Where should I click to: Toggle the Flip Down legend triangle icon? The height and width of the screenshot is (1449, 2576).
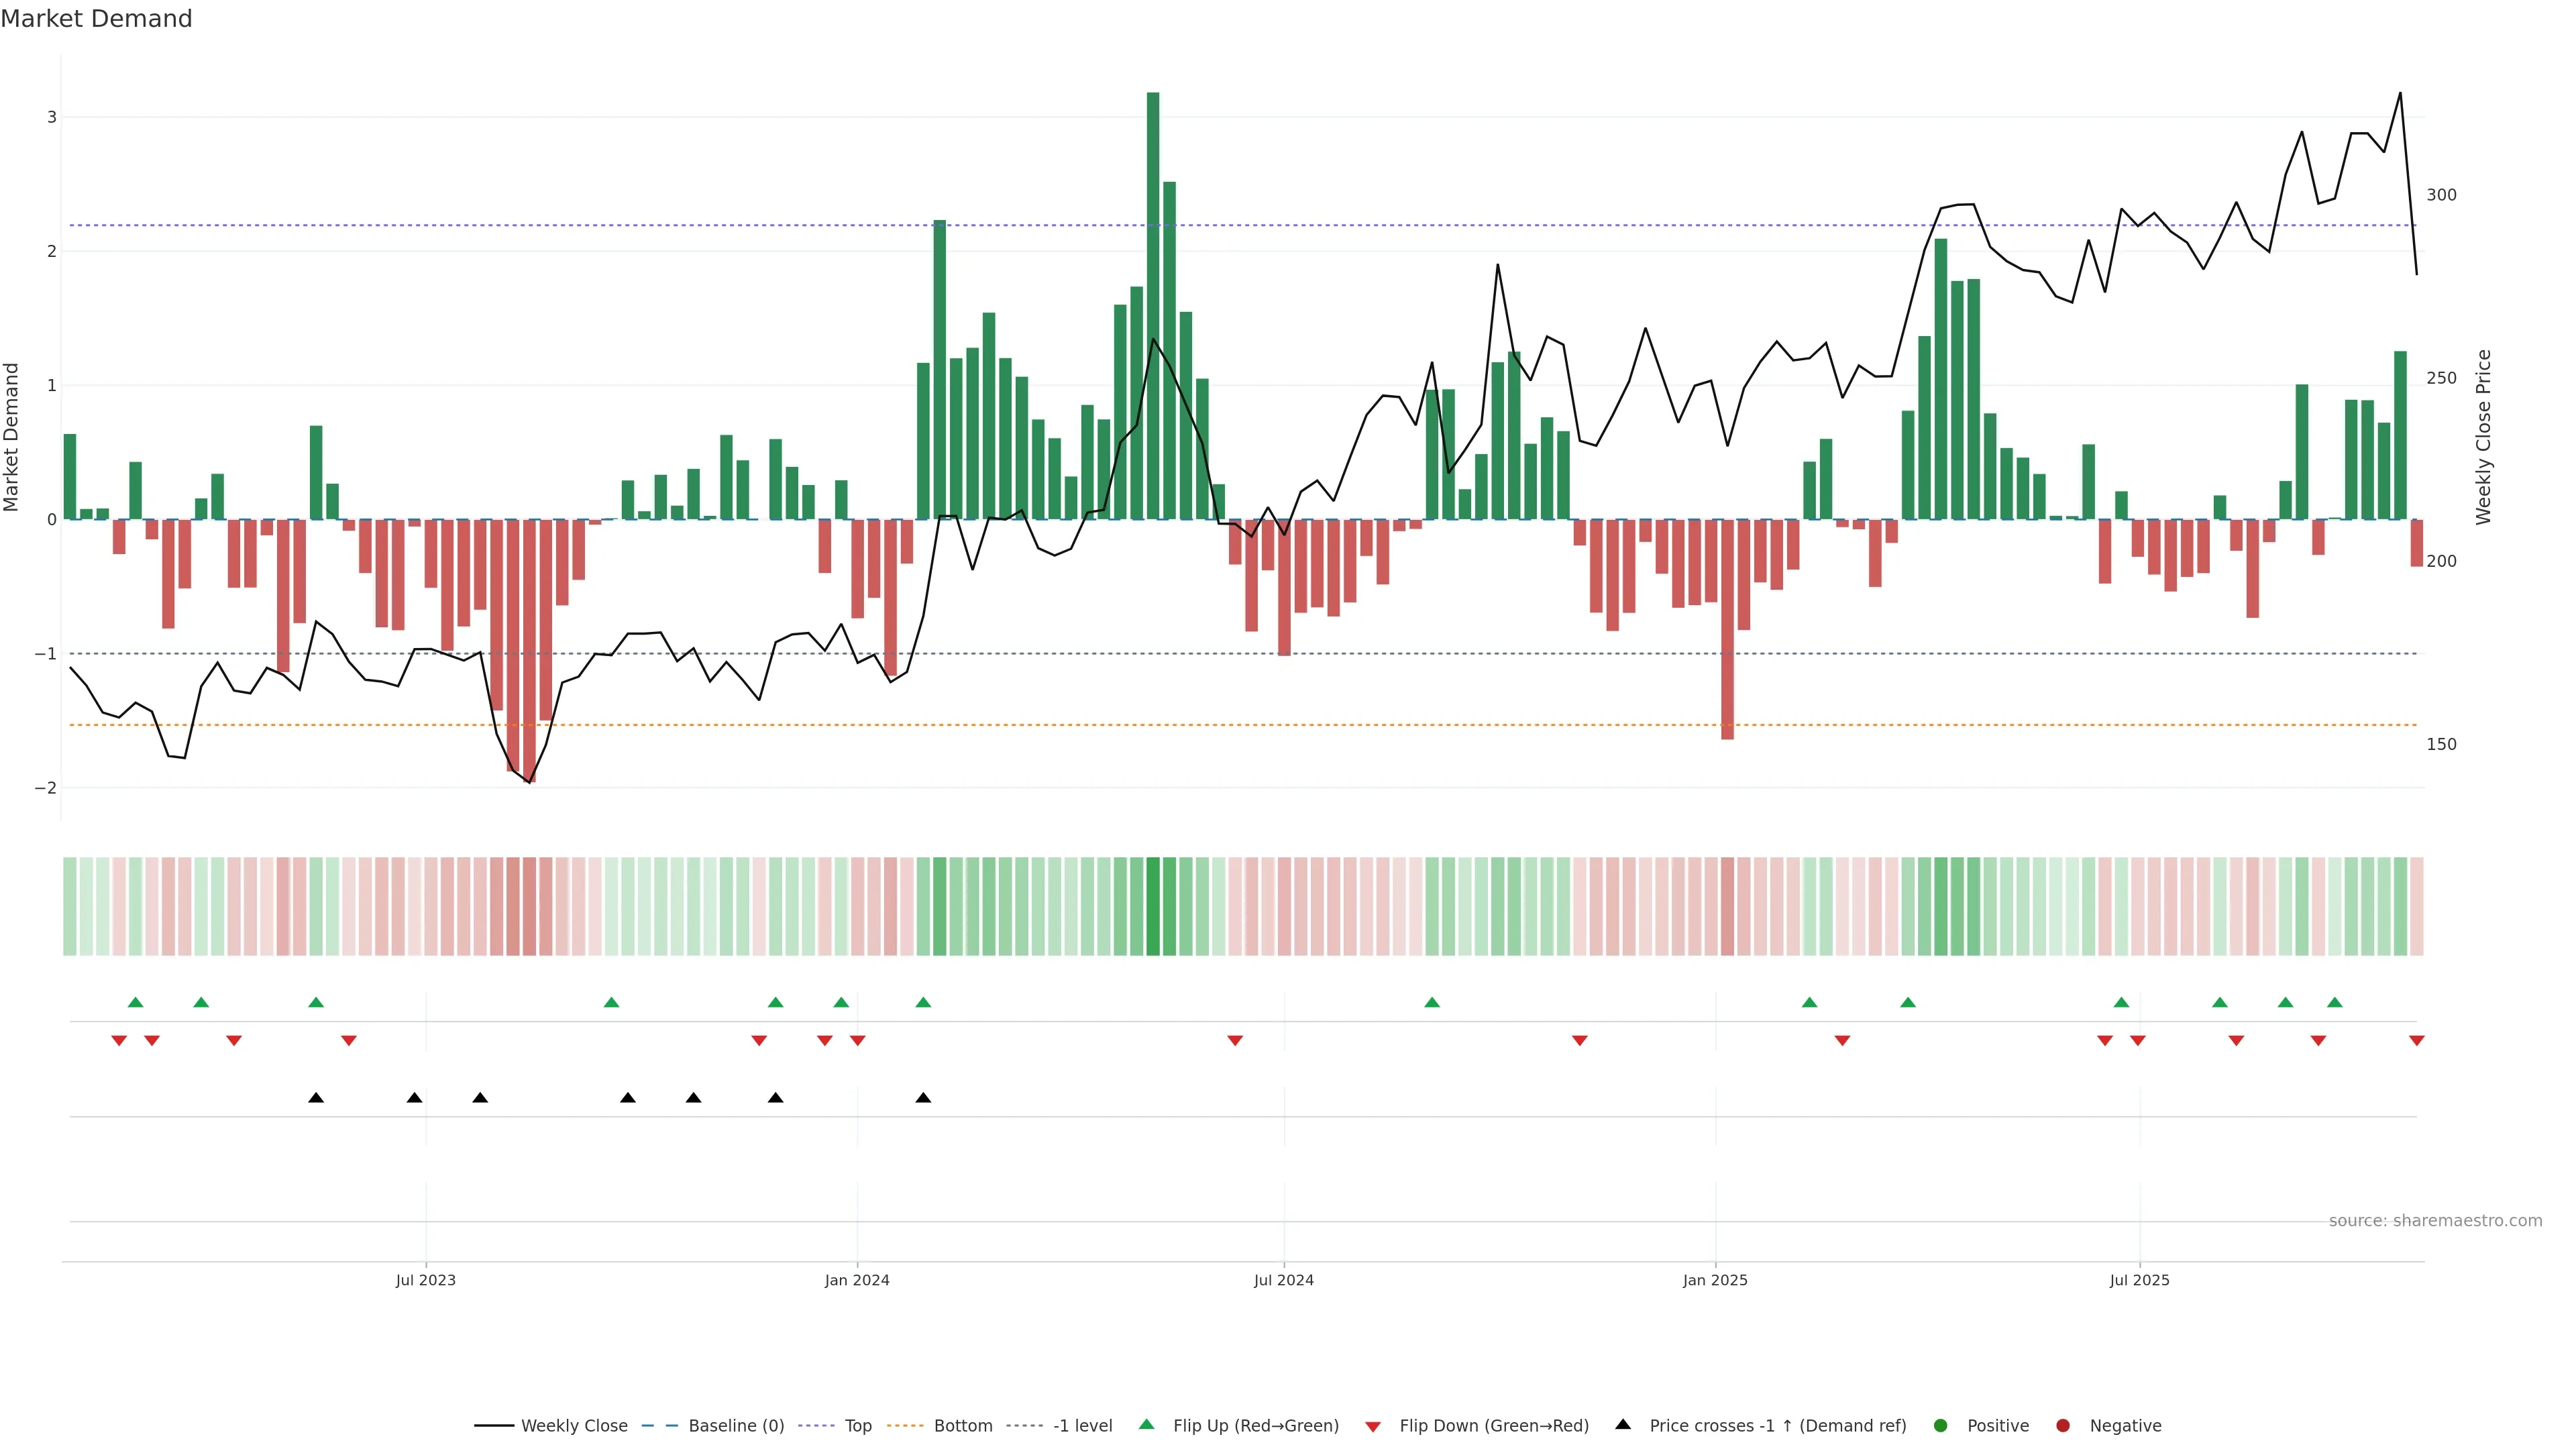pos(1373,1426)
